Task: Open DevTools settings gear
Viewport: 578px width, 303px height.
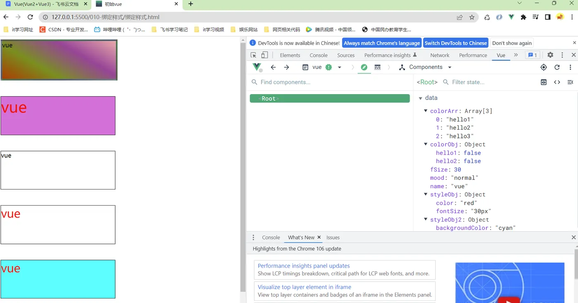Action: click(x=550, y=55)
